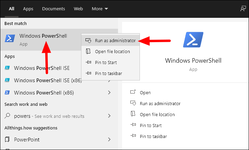
Task: Click the PowerShell ISE (x86) icon
Action: pos(7,80)
